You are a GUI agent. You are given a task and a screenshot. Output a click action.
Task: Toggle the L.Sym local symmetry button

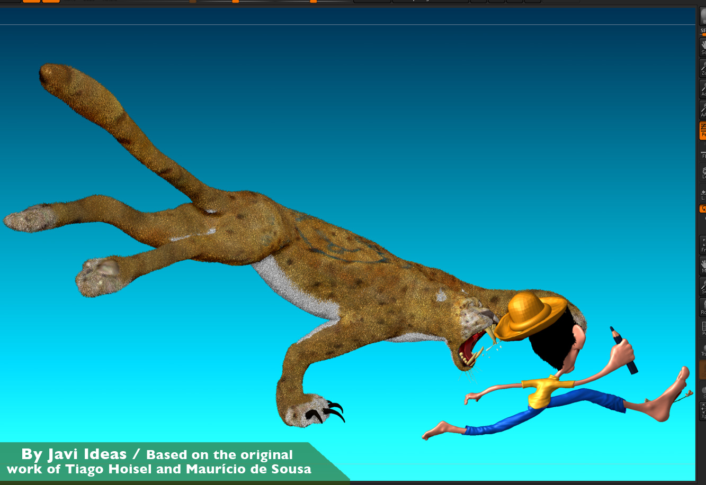[703, 193]
